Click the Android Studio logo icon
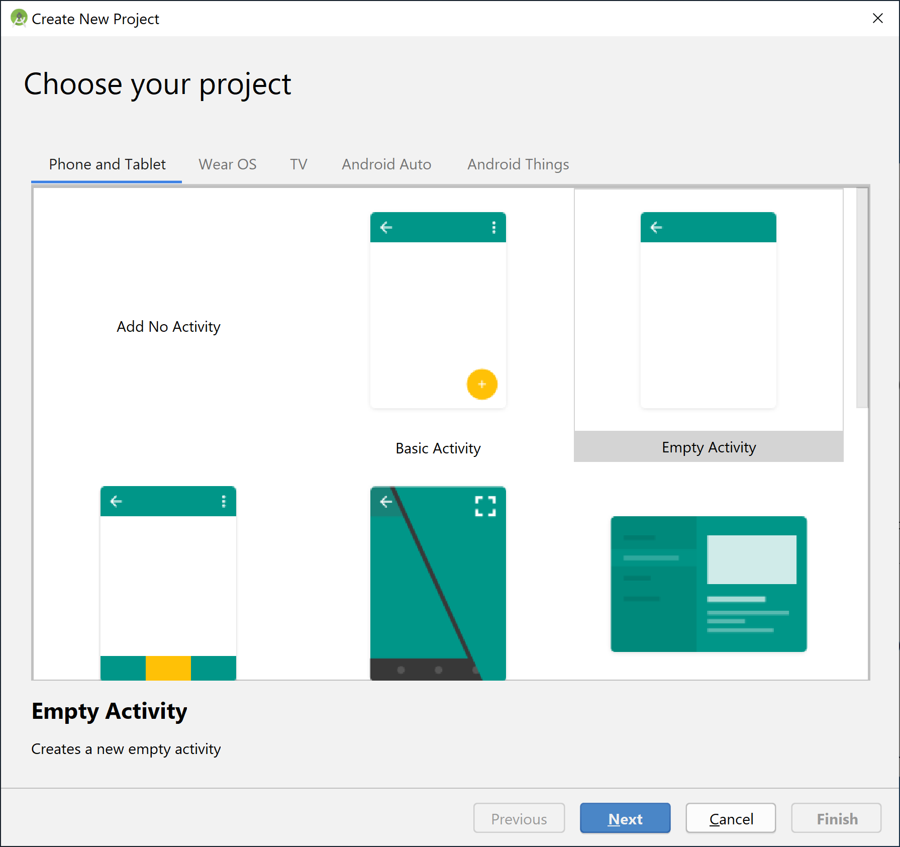 coord(19,18)
